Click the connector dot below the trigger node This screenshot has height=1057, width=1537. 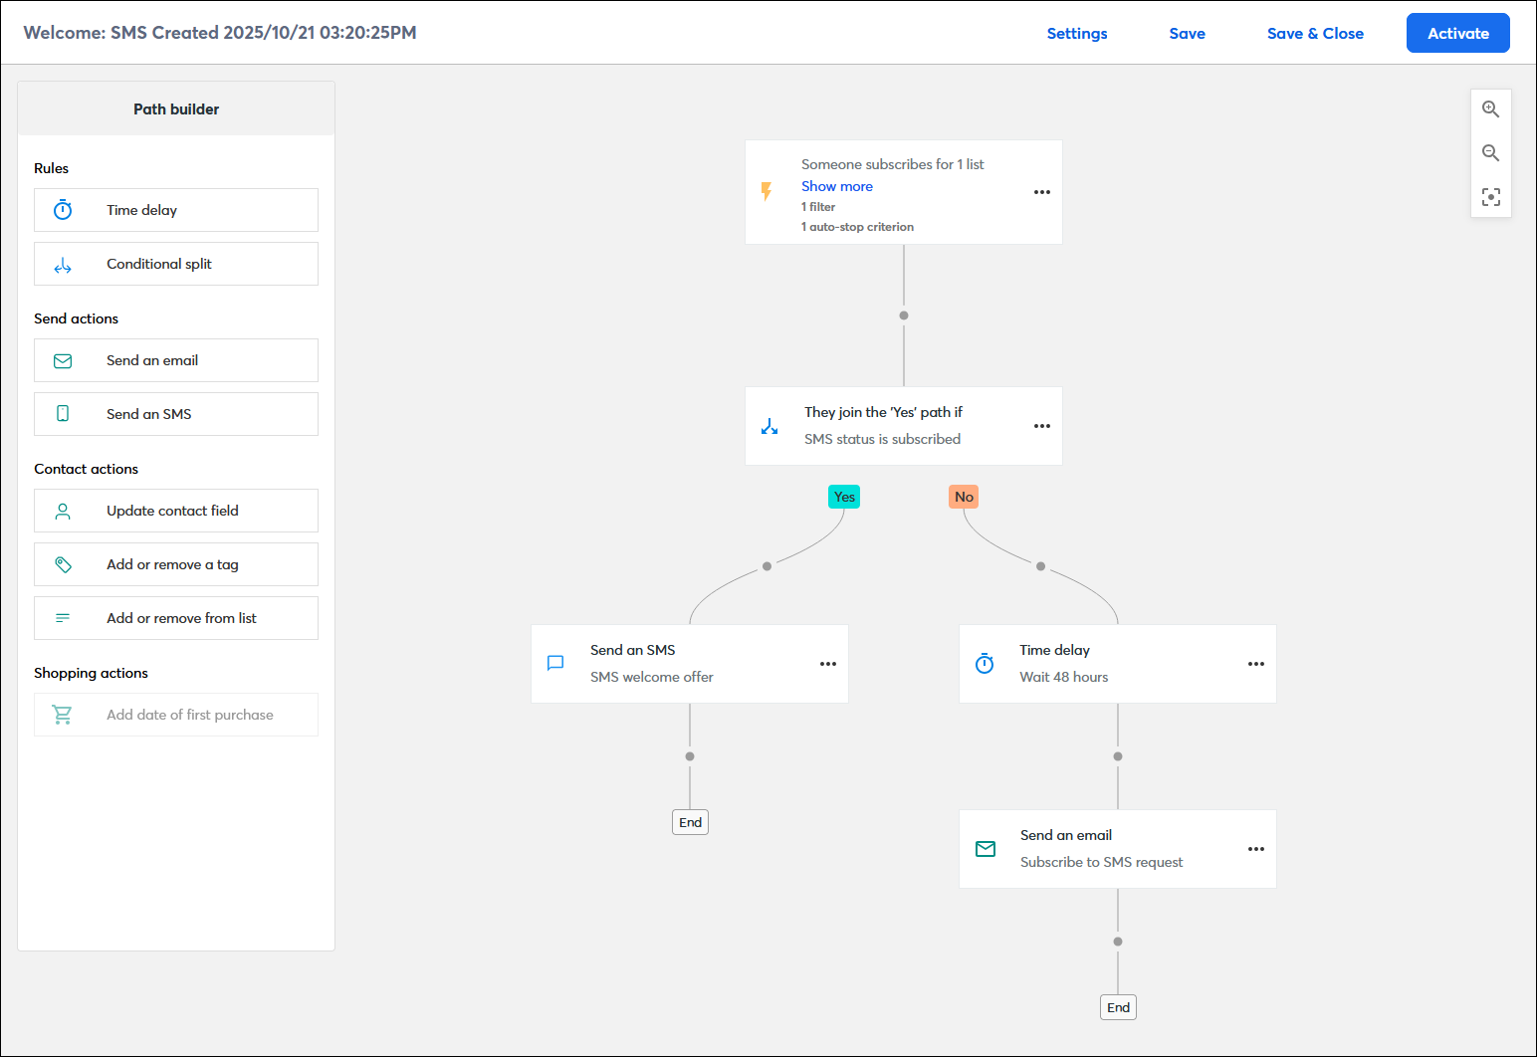coord(904,316)
